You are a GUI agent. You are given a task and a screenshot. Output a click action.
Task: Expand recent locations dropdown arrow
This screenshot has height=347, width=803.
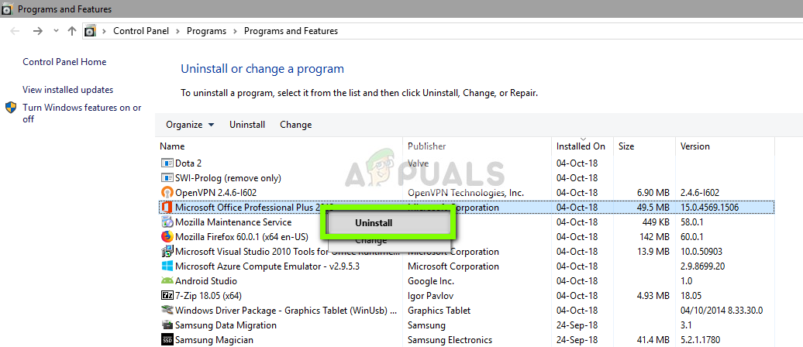click(x=55, y=31)
